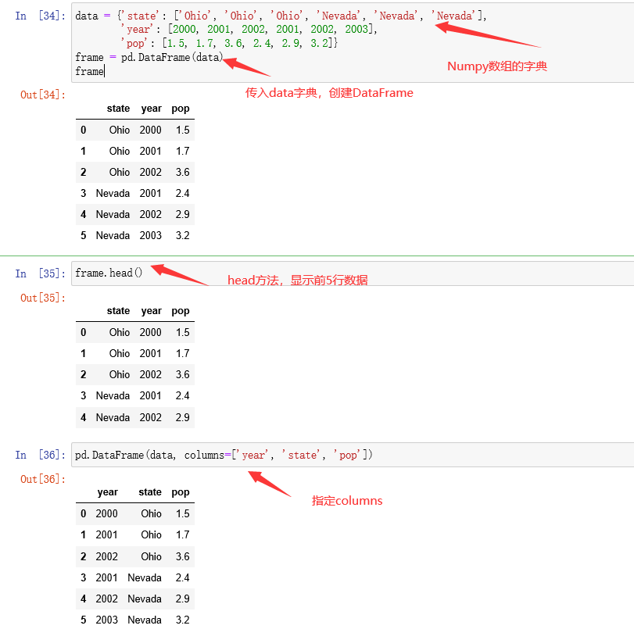Click 'year' column header in Out[36] table

coord(108,492)
